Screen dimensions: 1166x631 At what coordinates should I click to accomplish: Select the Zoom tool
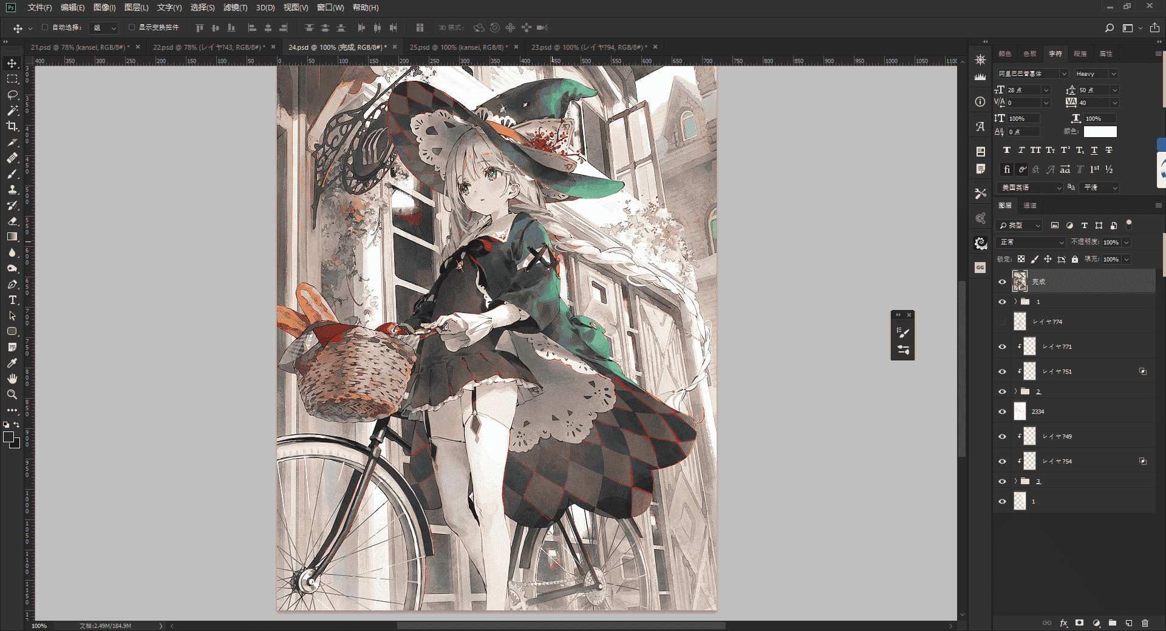12,394
